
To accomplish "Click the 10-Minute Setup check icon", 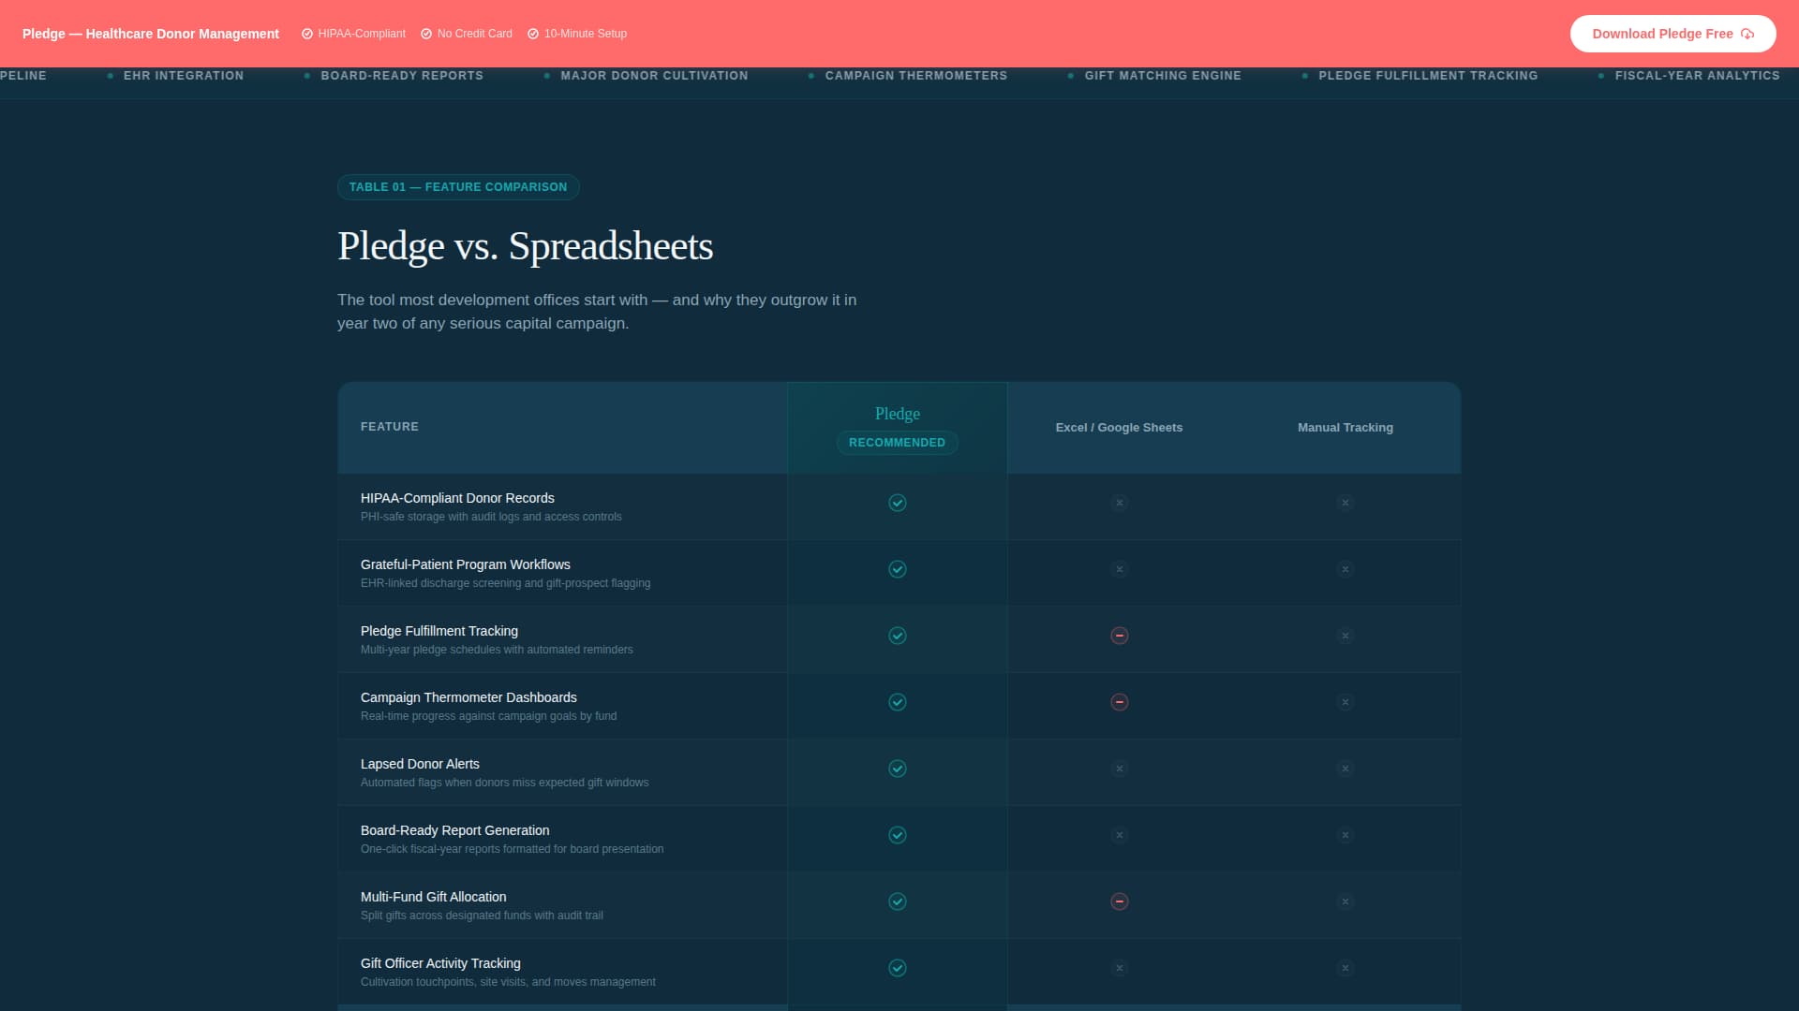I will (533, 34).
